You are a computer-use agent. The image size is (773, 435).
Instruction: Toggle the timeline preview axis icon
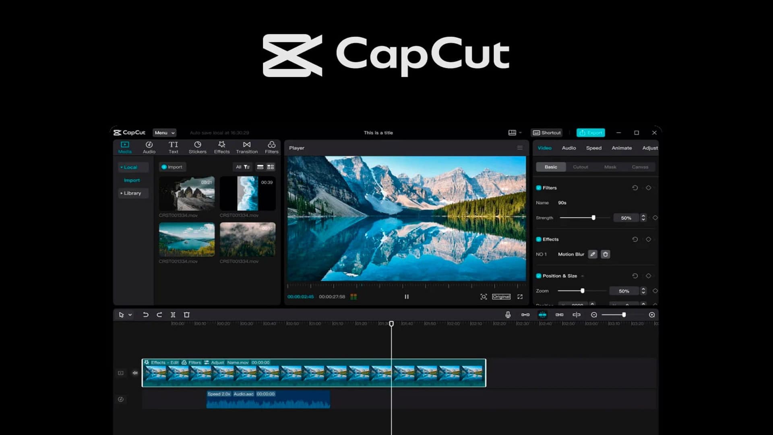[x=577, y=315]
